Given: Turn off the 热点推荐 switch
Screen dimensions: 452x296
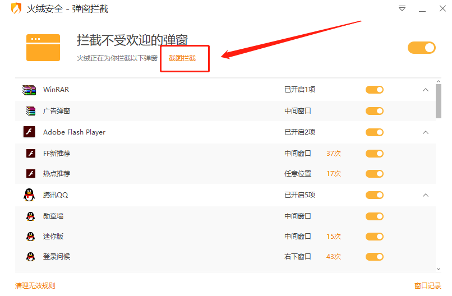Looking at the screenshot, I should [x=375, y=174].
